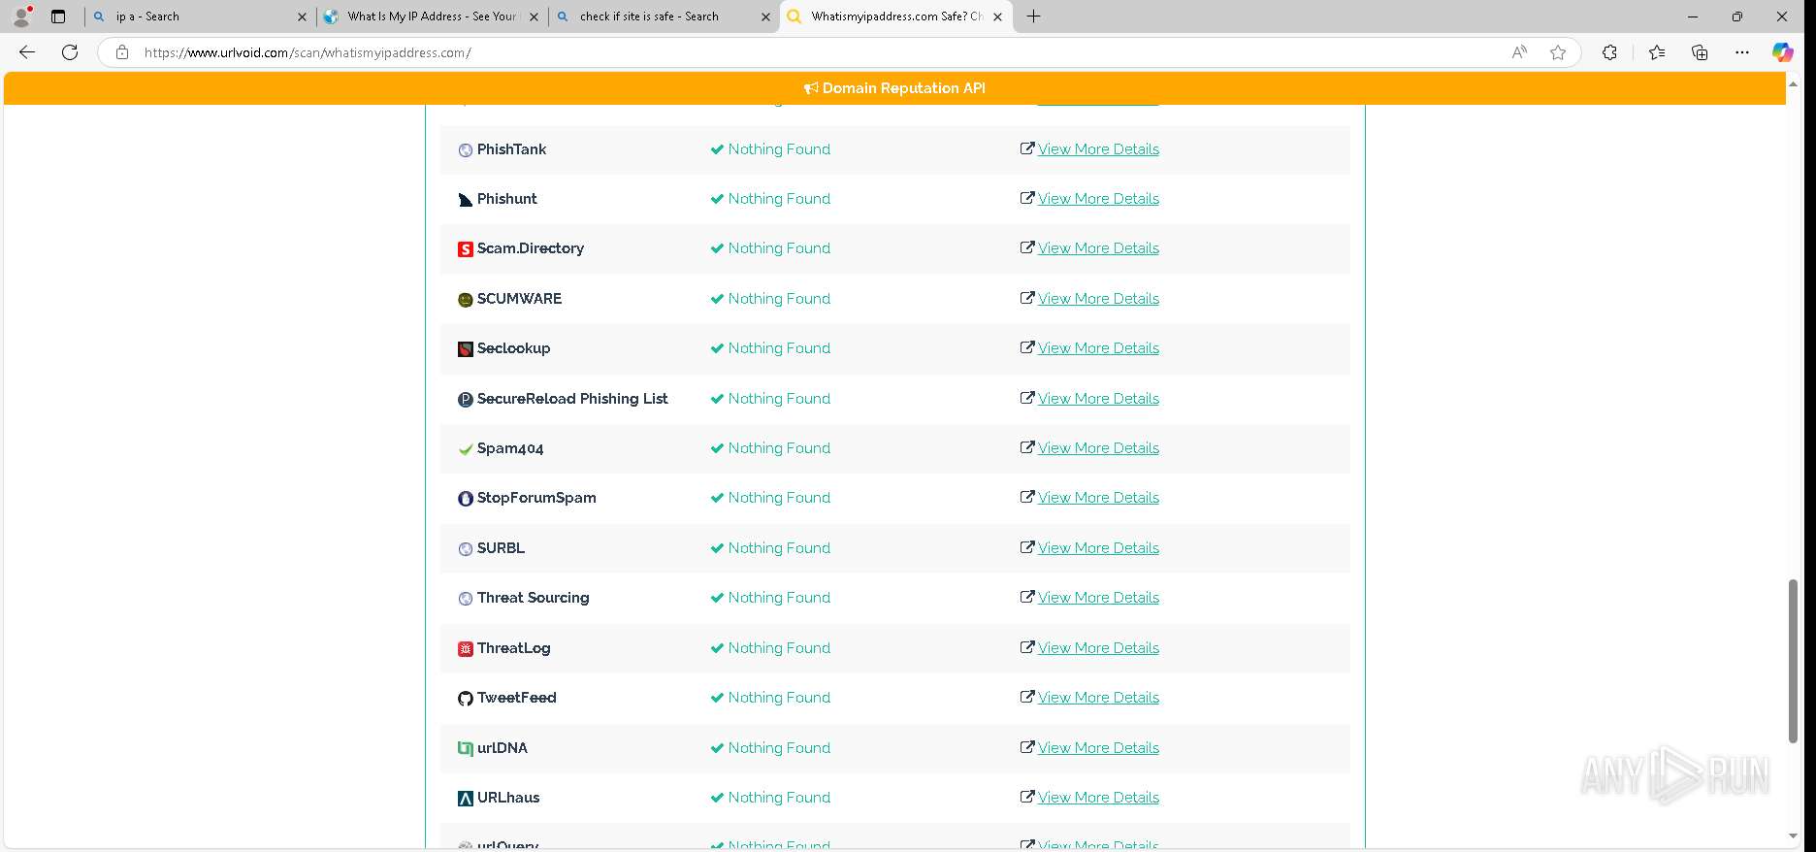1816x852 pixels.
Task: Open View More Details for Seclookup
Action: click(x=1098, y=348)
